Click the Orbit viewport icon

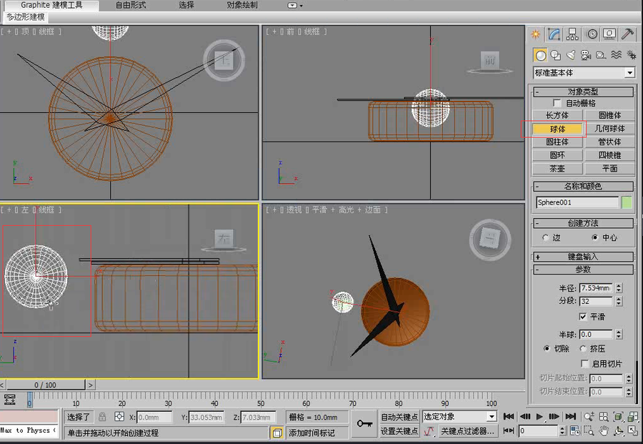(x=619, y=431)
